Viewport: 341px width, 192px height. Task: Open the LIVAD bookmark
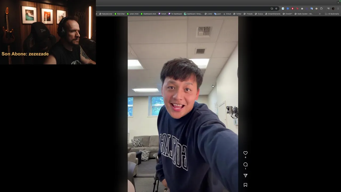point(208,14)
